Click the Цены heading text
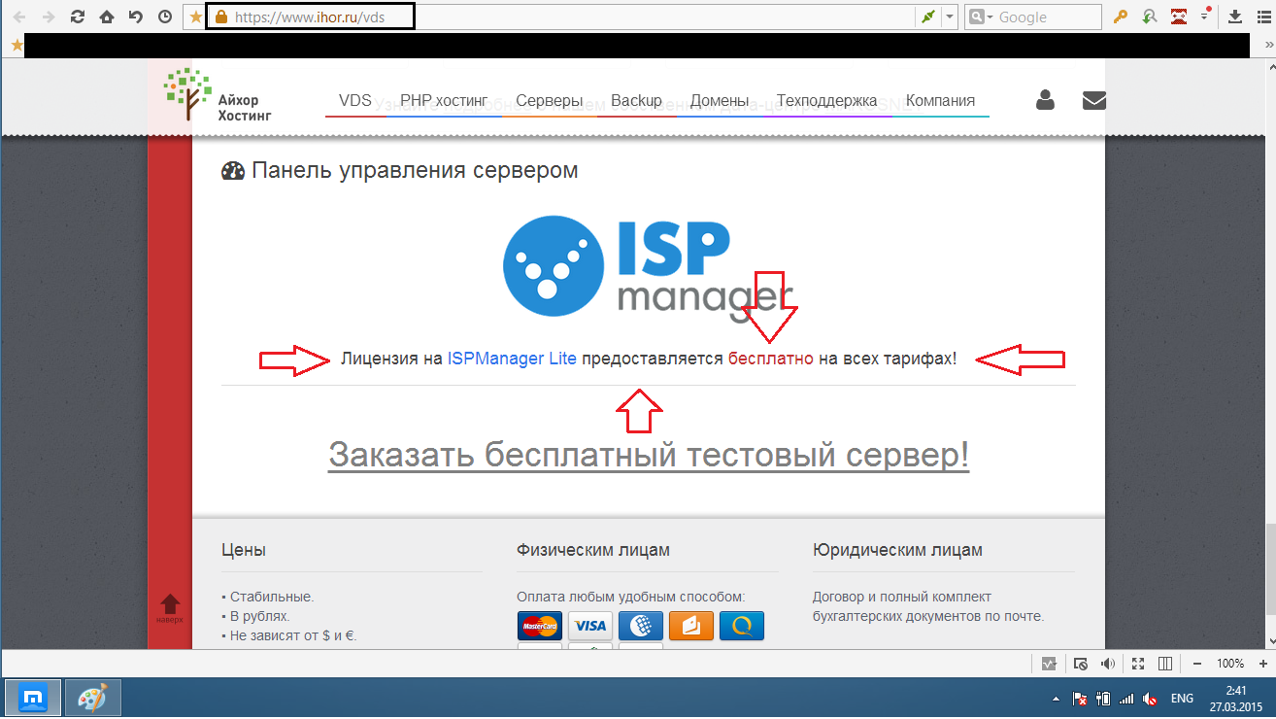Image resolution: width=1276 pixels, height=719 pixels. click(244, 550)
